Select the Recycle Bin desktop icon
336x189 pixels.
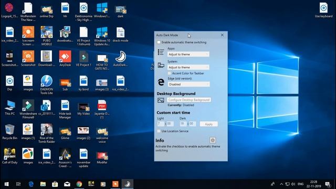pyautogui.click(x=9, y=132)
